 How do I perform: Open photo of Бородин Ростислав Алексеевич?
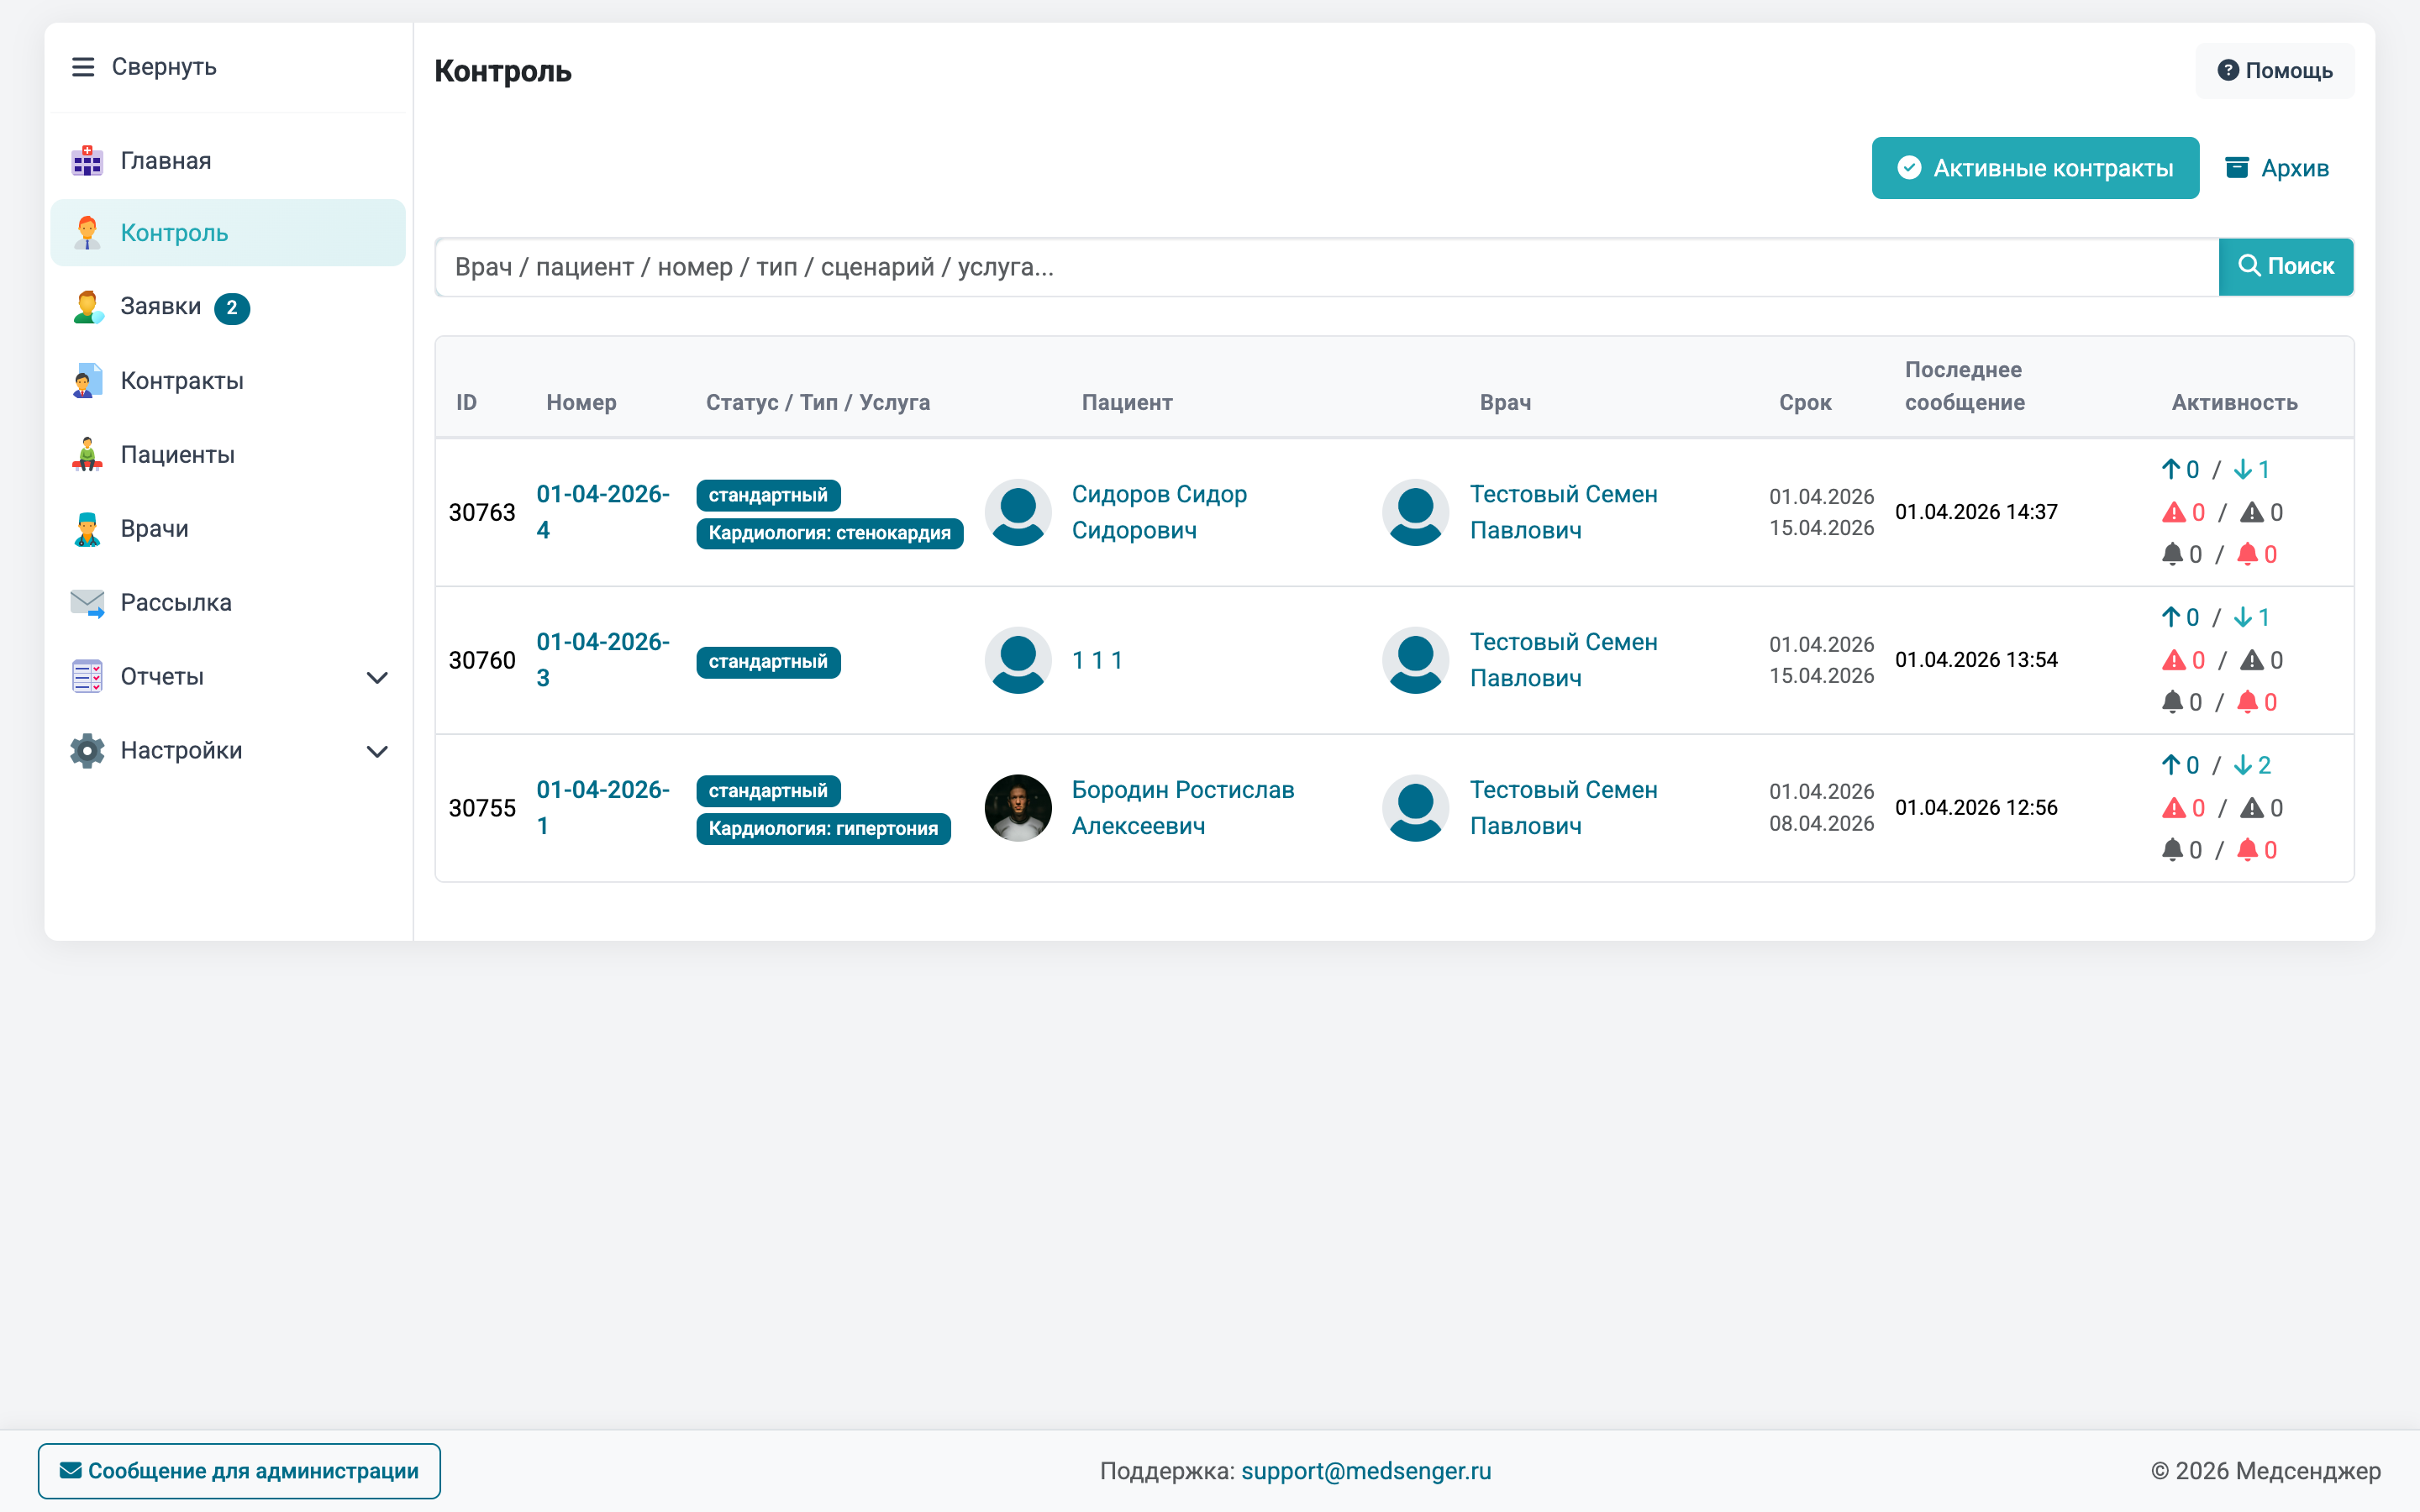pos(1018,808)
